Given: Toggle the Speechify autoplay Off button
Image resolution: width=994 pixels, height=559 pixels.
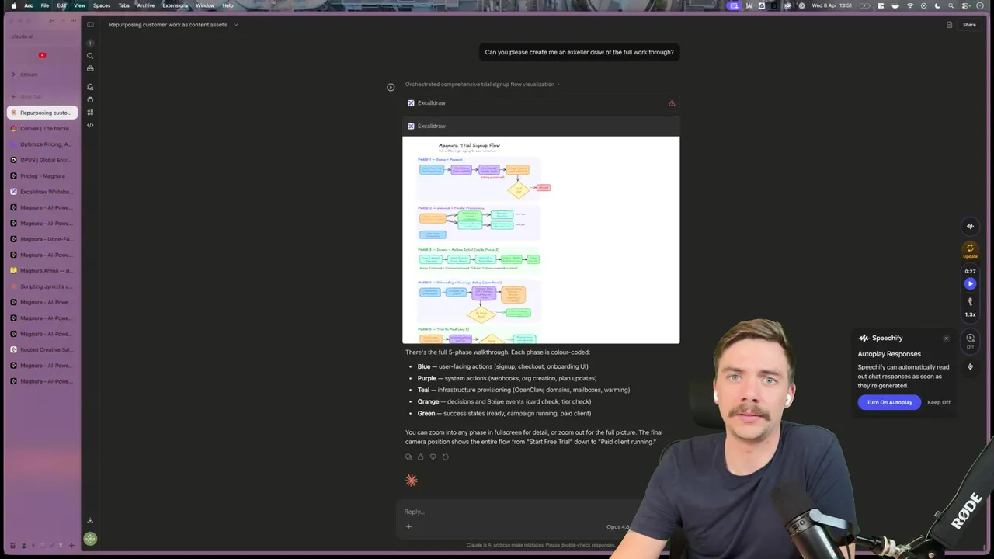Looking at the screenshot, I should [970, 341].
